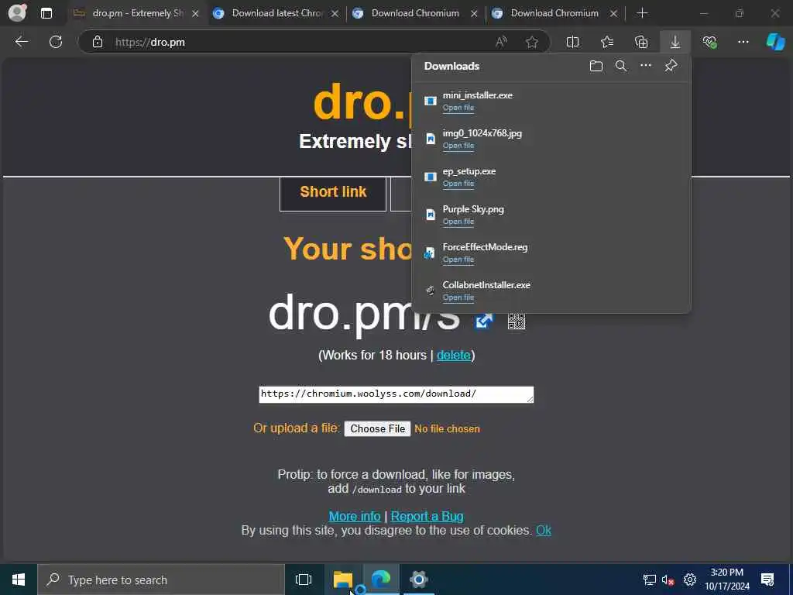
Task: Open File Explorer from taskbar
Action: tap(343, 580)
